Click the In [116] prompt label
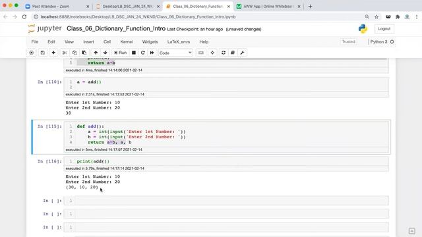The image size is (422, 237). pyautogui.click(x=49, y=161)
